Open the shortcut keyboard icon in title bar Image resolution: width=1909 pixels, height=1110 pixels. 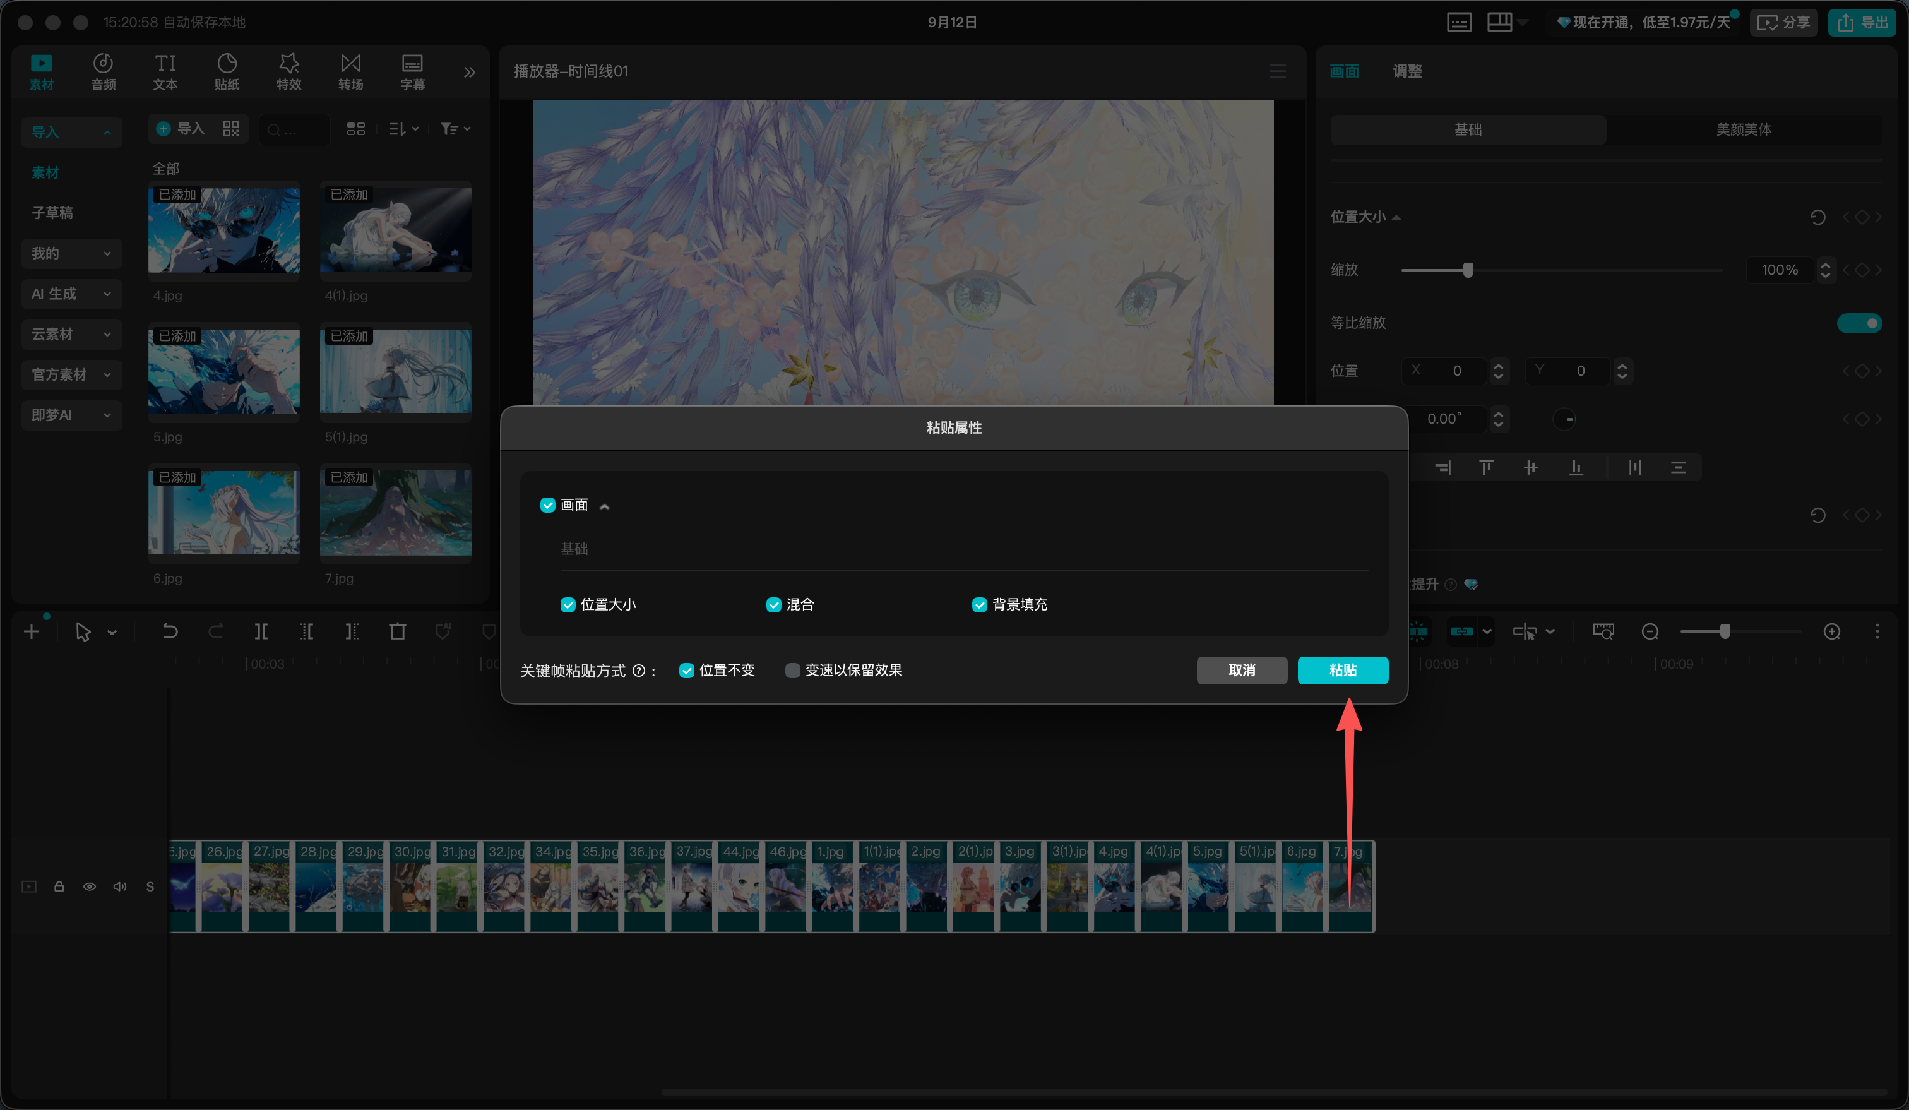point(1459,22)
